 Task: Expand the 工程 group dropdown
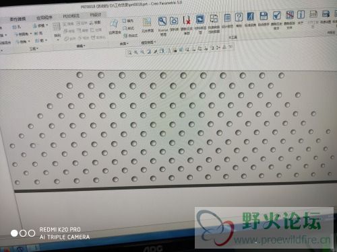pos(34,48)
